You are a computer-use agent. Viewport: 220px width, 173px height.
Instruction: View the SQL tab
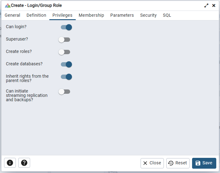coord(167,15)
